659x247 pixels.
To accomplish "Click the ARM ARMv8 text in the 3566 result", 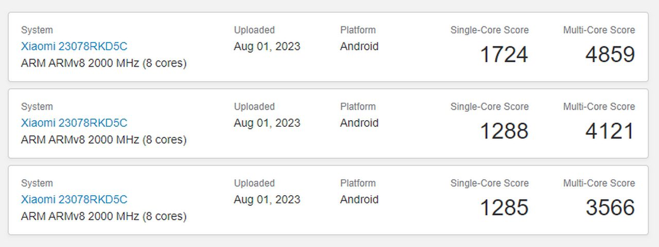I will coord(103,216).
